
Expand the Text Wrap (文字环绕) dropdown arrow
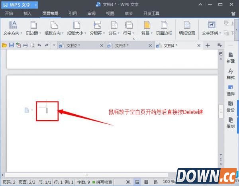click(220, 33)
